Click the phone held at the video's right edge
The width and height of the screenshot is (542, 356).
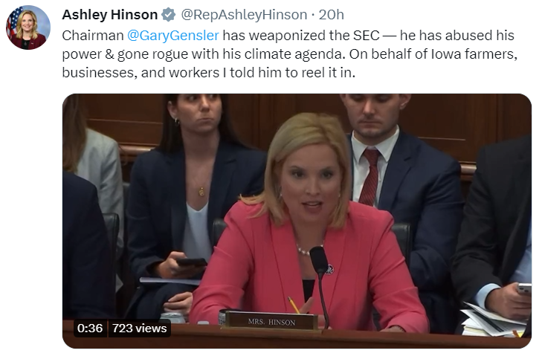tap(524, 288)
